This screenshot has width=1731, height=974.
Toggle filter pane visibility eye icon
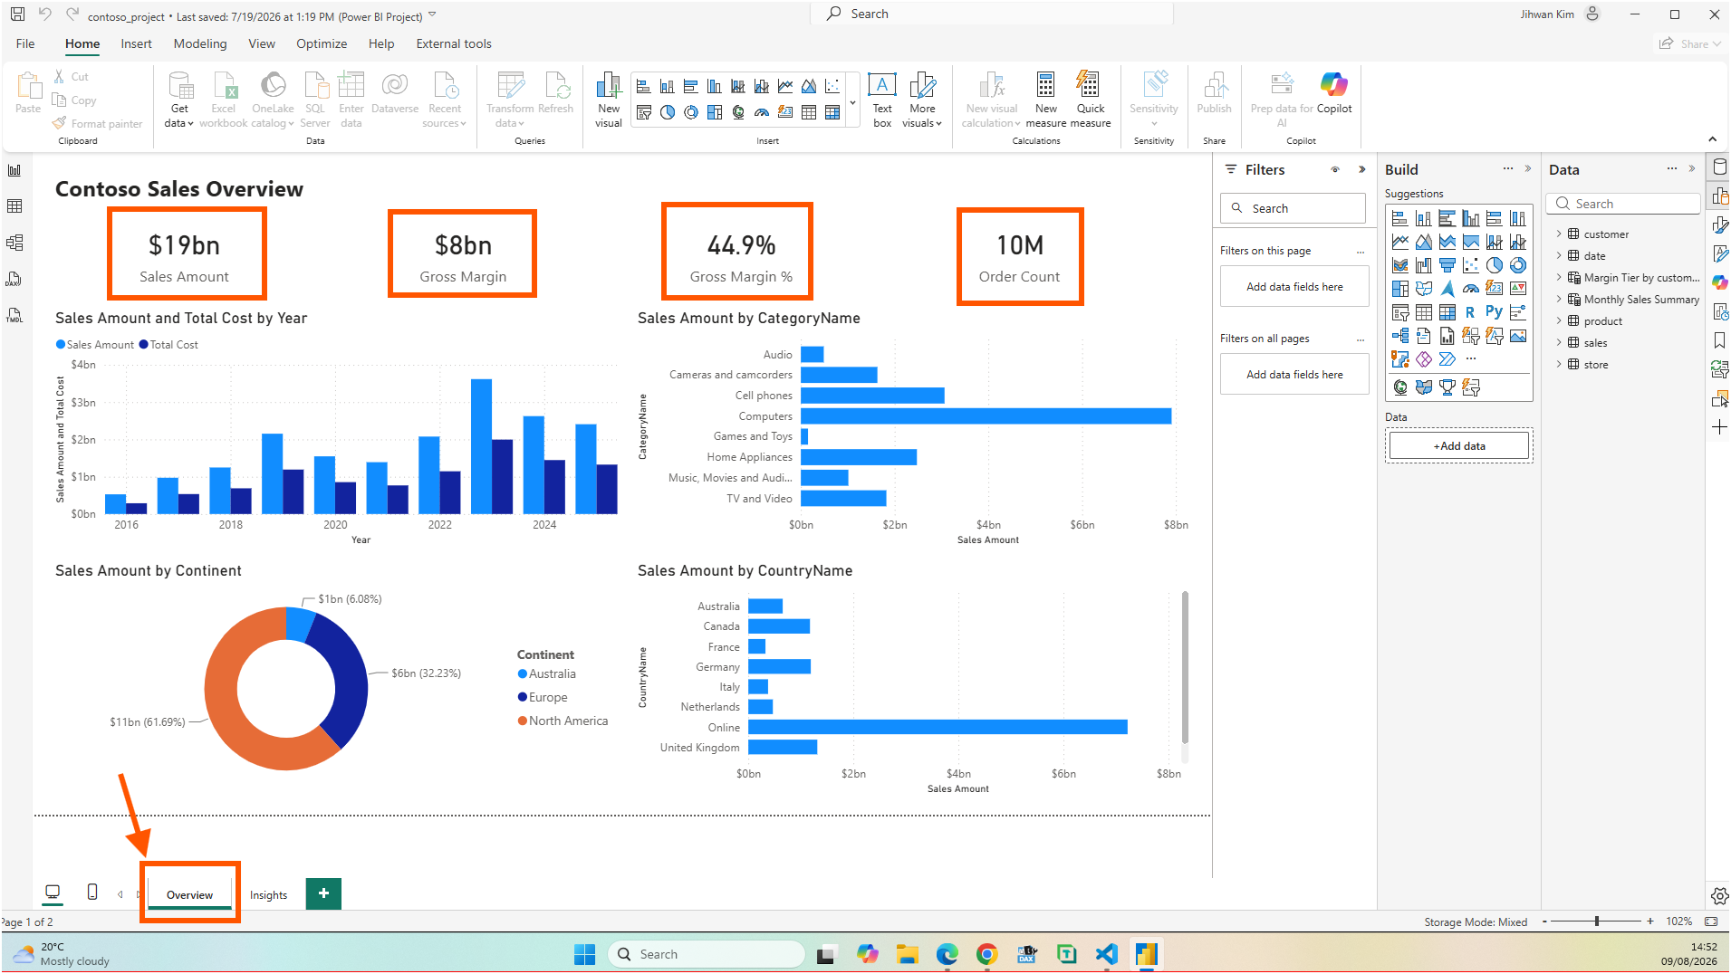(1335, 169)
